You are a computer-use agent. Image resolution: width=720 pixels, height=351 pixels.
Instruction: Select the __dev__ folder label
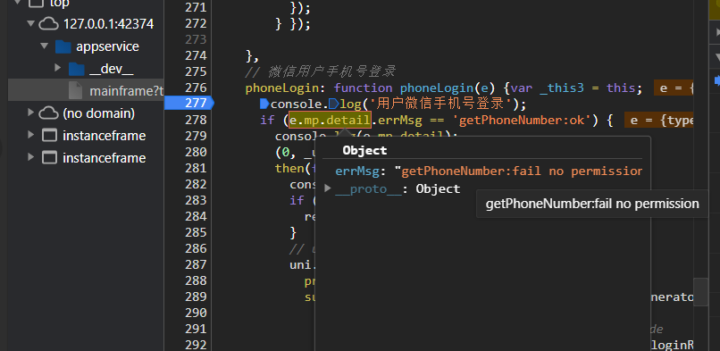(x=111, y=69)
